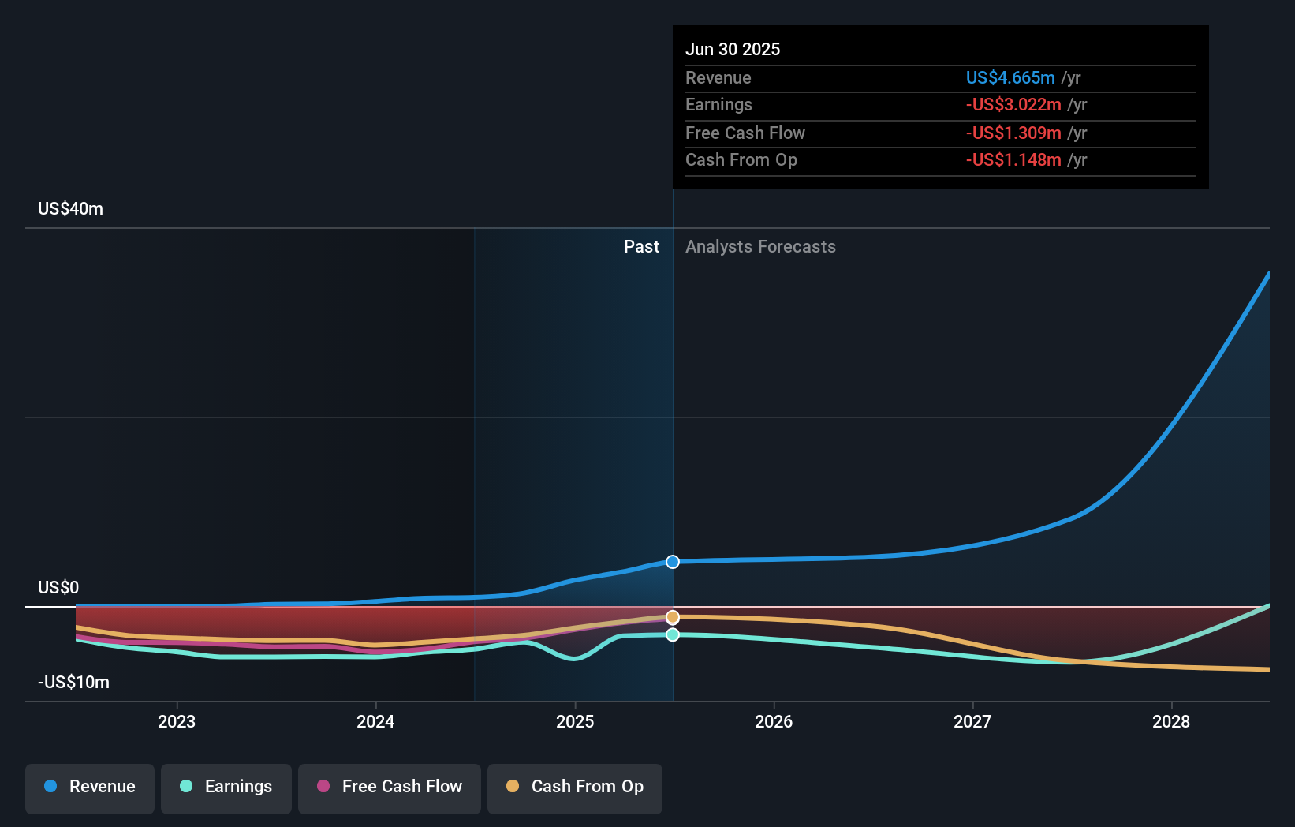Click the Earnings row label in tooltip

tap(718, 104)
